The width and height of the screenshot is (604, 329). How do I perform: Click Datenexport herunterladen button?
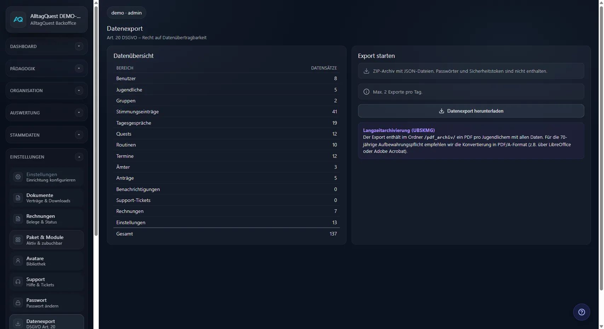point(471,111)
